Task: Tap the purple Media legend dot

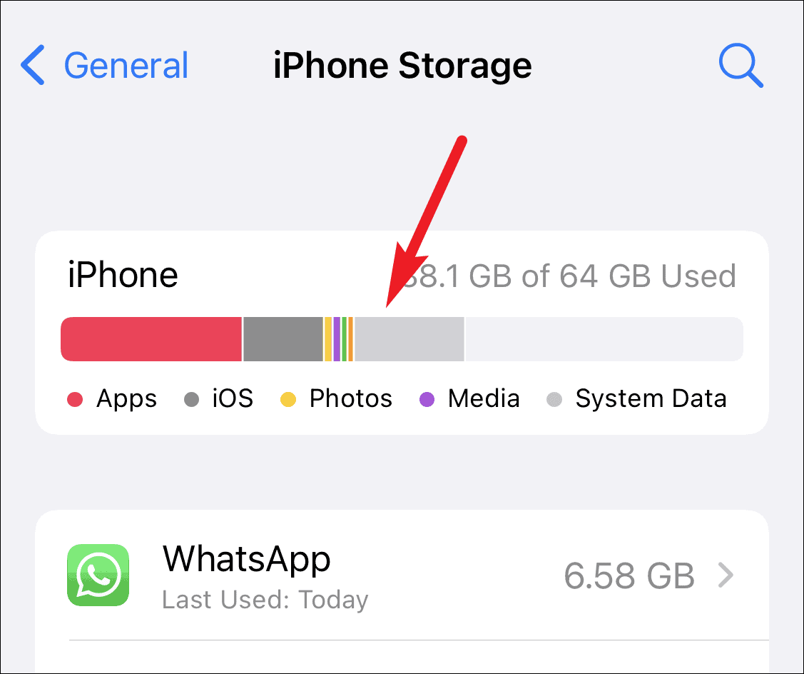Action: (427, 399)
